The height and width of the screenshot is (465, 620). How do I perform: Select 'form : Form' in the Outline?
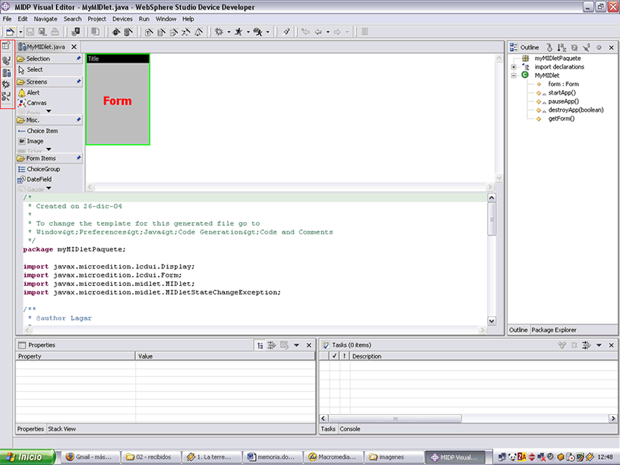pyautogui.click(x=563, y=84)
